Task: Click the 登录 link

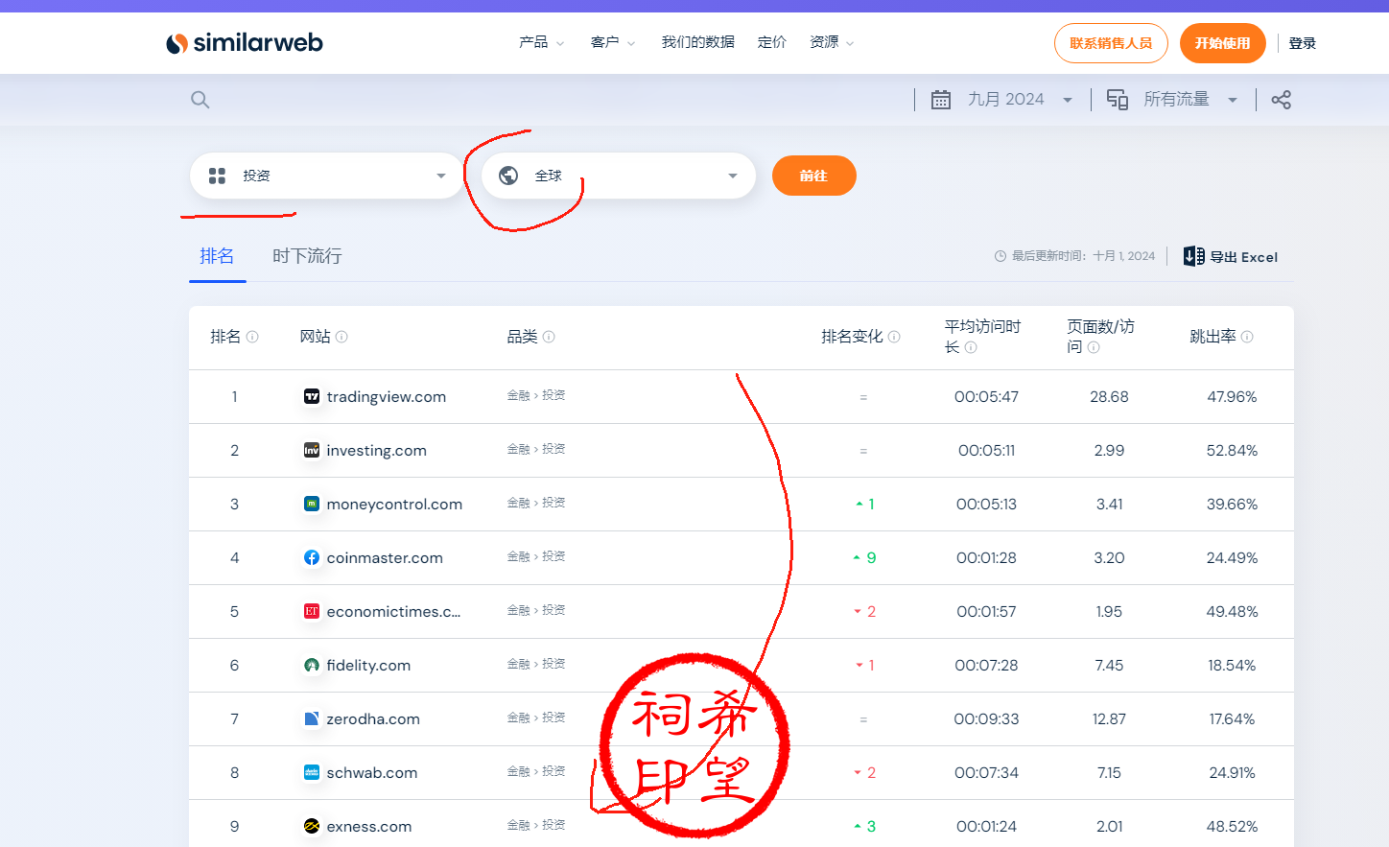Action: tap(1303, 43)
